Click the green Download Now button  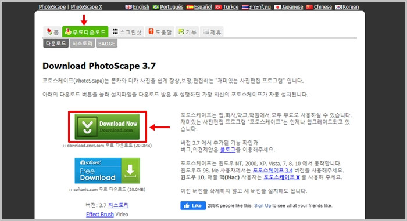(107, 126)
